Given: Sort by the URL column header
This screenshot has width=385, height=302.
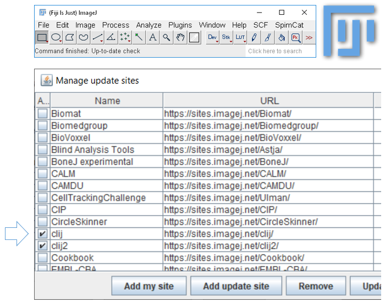Looking at the screenshot, I should pos(268,100).
